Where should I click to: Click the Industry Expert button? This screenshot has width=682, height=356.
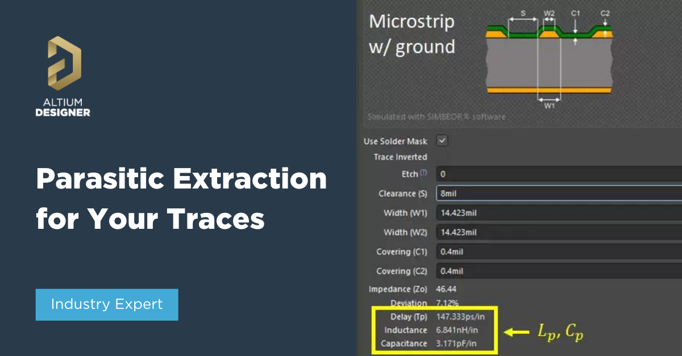coord(107,305)
